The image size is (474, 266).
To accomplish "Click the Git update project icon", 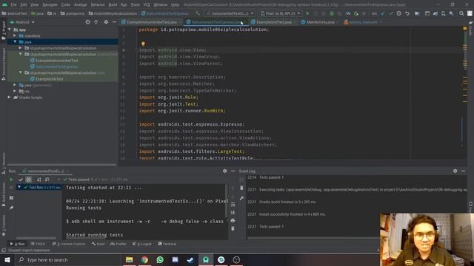I will coord(383,13).
